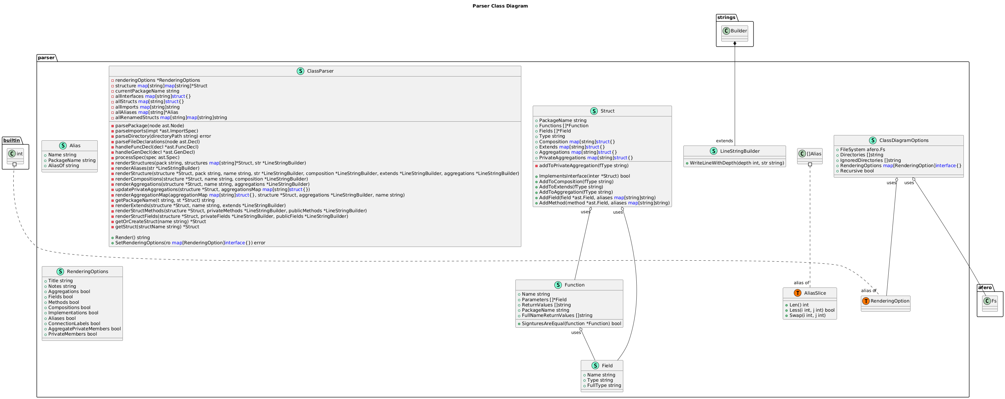Image resolution: width=1005 pixels, height=399 pixels.
Task: Click FullType string in Field
Action: click(x=602, y=385)
